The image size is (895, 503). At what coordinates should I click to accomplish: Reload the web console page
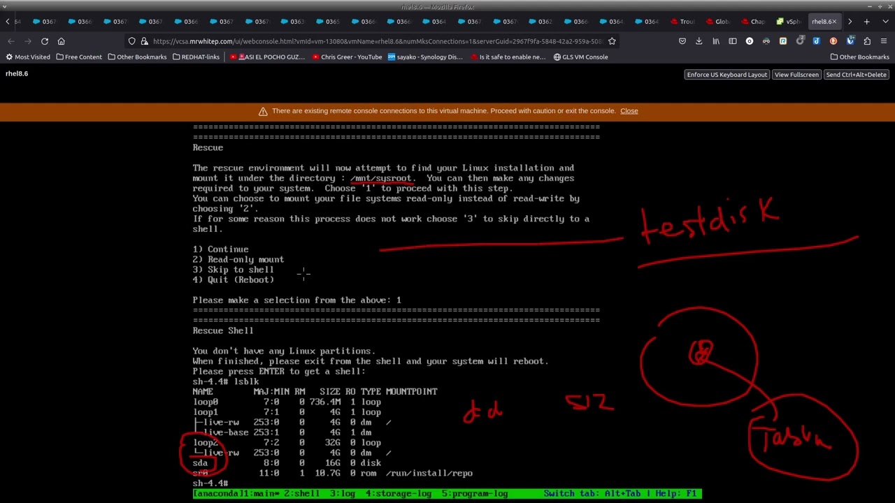coord(45,41)
